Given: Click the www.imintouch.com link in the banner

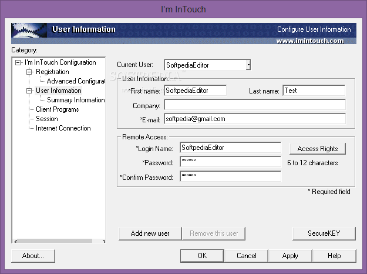Looking at the screenshot, I should click(310, 41).
